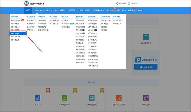This screenshot has width=191, height=112.
Task: Select EPUB转换器 in the menu
Action: (x=92, y=24)
